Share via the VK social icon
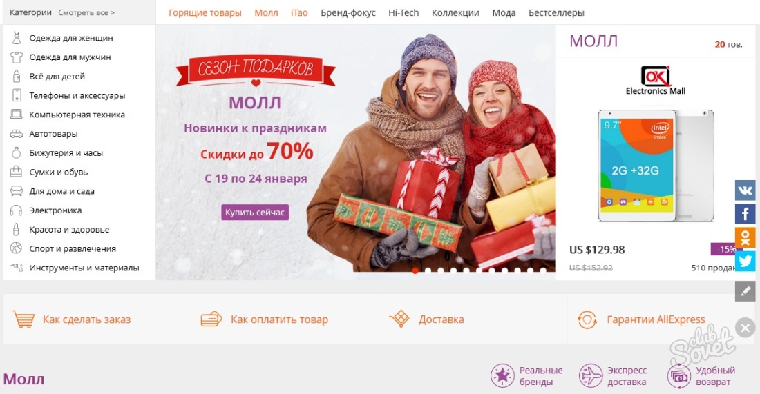760x394 pixels. click(745, 190)
